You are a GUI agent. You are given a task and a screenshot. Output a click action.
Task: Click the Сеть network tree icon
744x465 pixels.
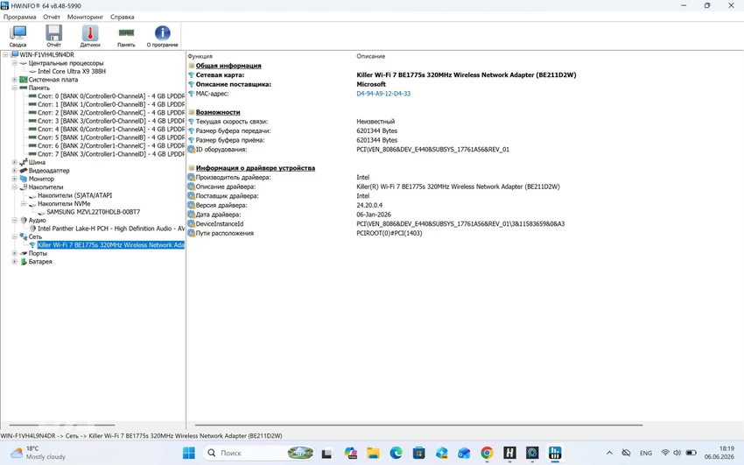point(24,236)
